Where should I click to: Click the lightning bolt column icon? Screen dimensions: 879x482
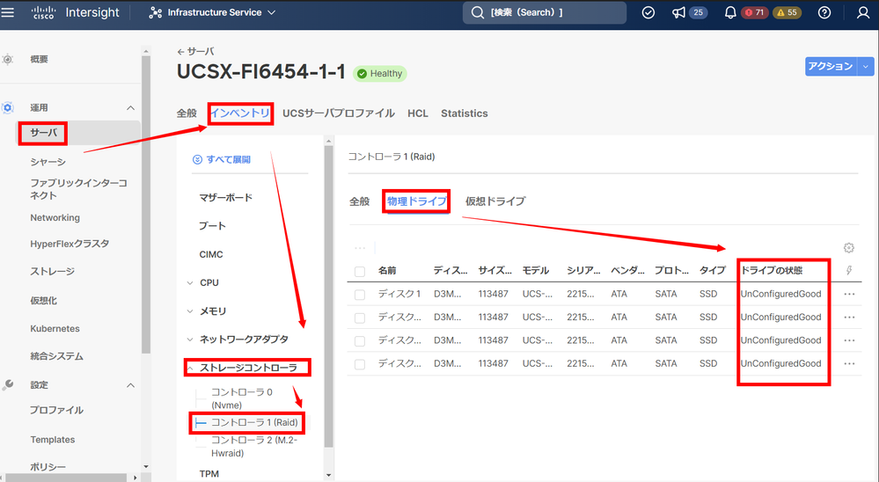coord(849,271)
